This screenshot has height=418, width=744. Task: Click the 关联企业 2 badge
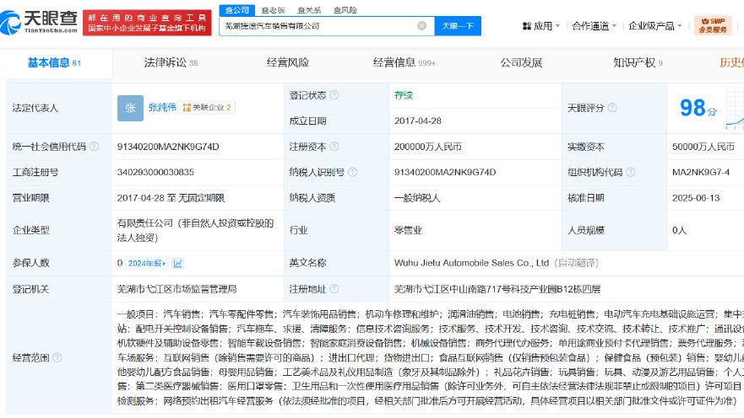(x=207, y=108)
